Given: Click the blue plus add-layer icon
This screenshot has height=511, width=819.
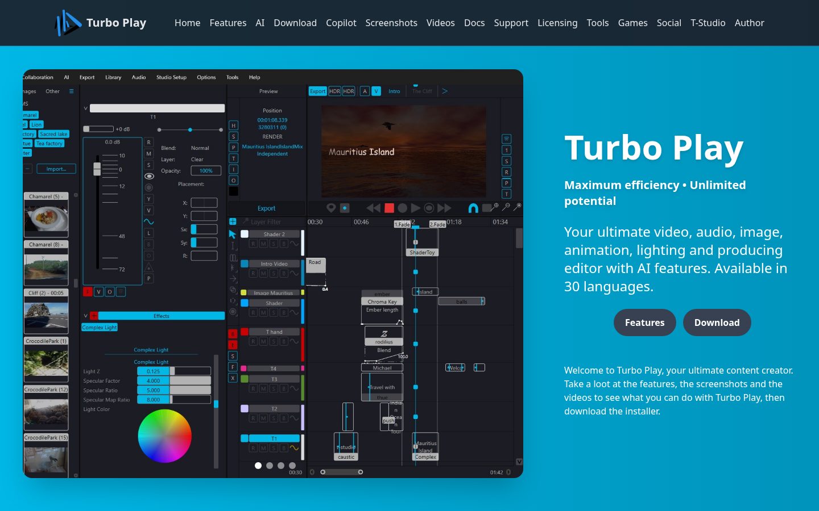Looking at the screenshot, I should [x=233, y=221].
